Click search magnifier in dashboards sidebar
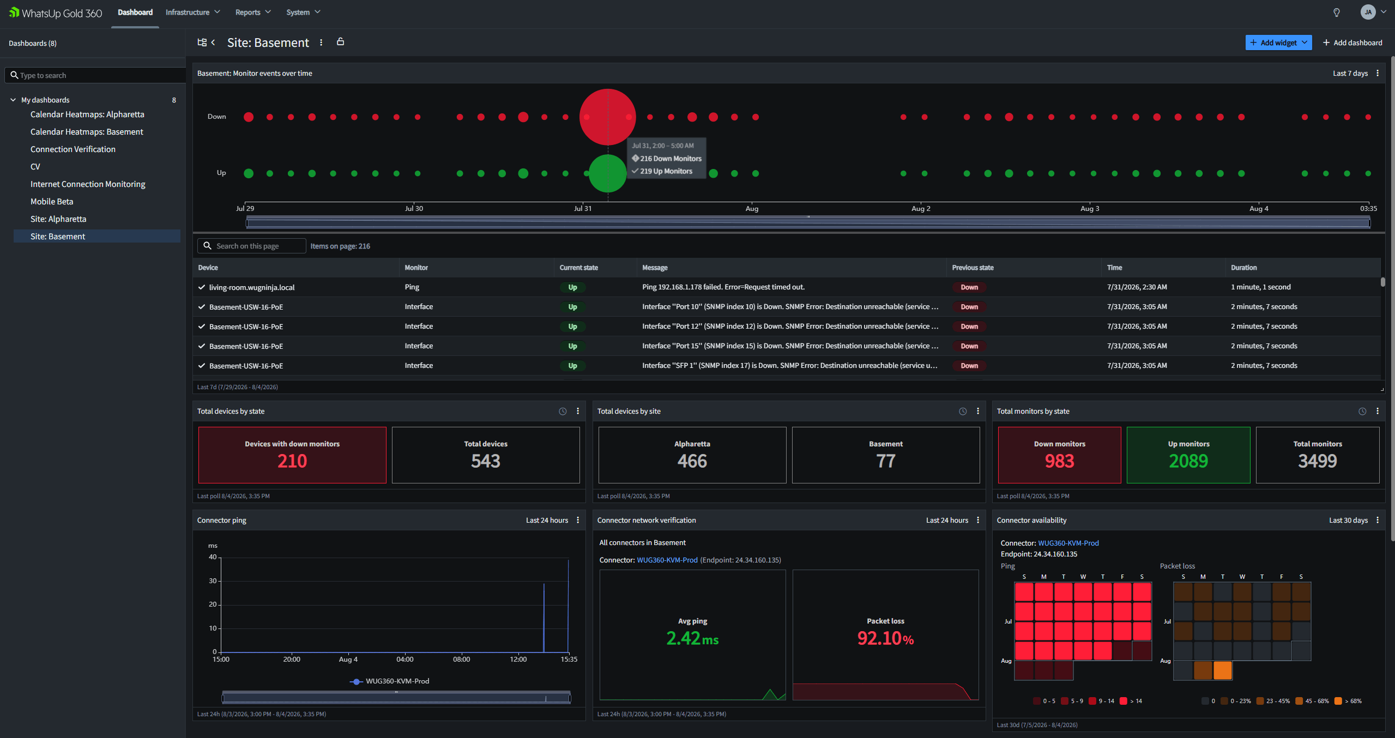1395x738 pixels. pyautogui.click(x=14, y=75)
